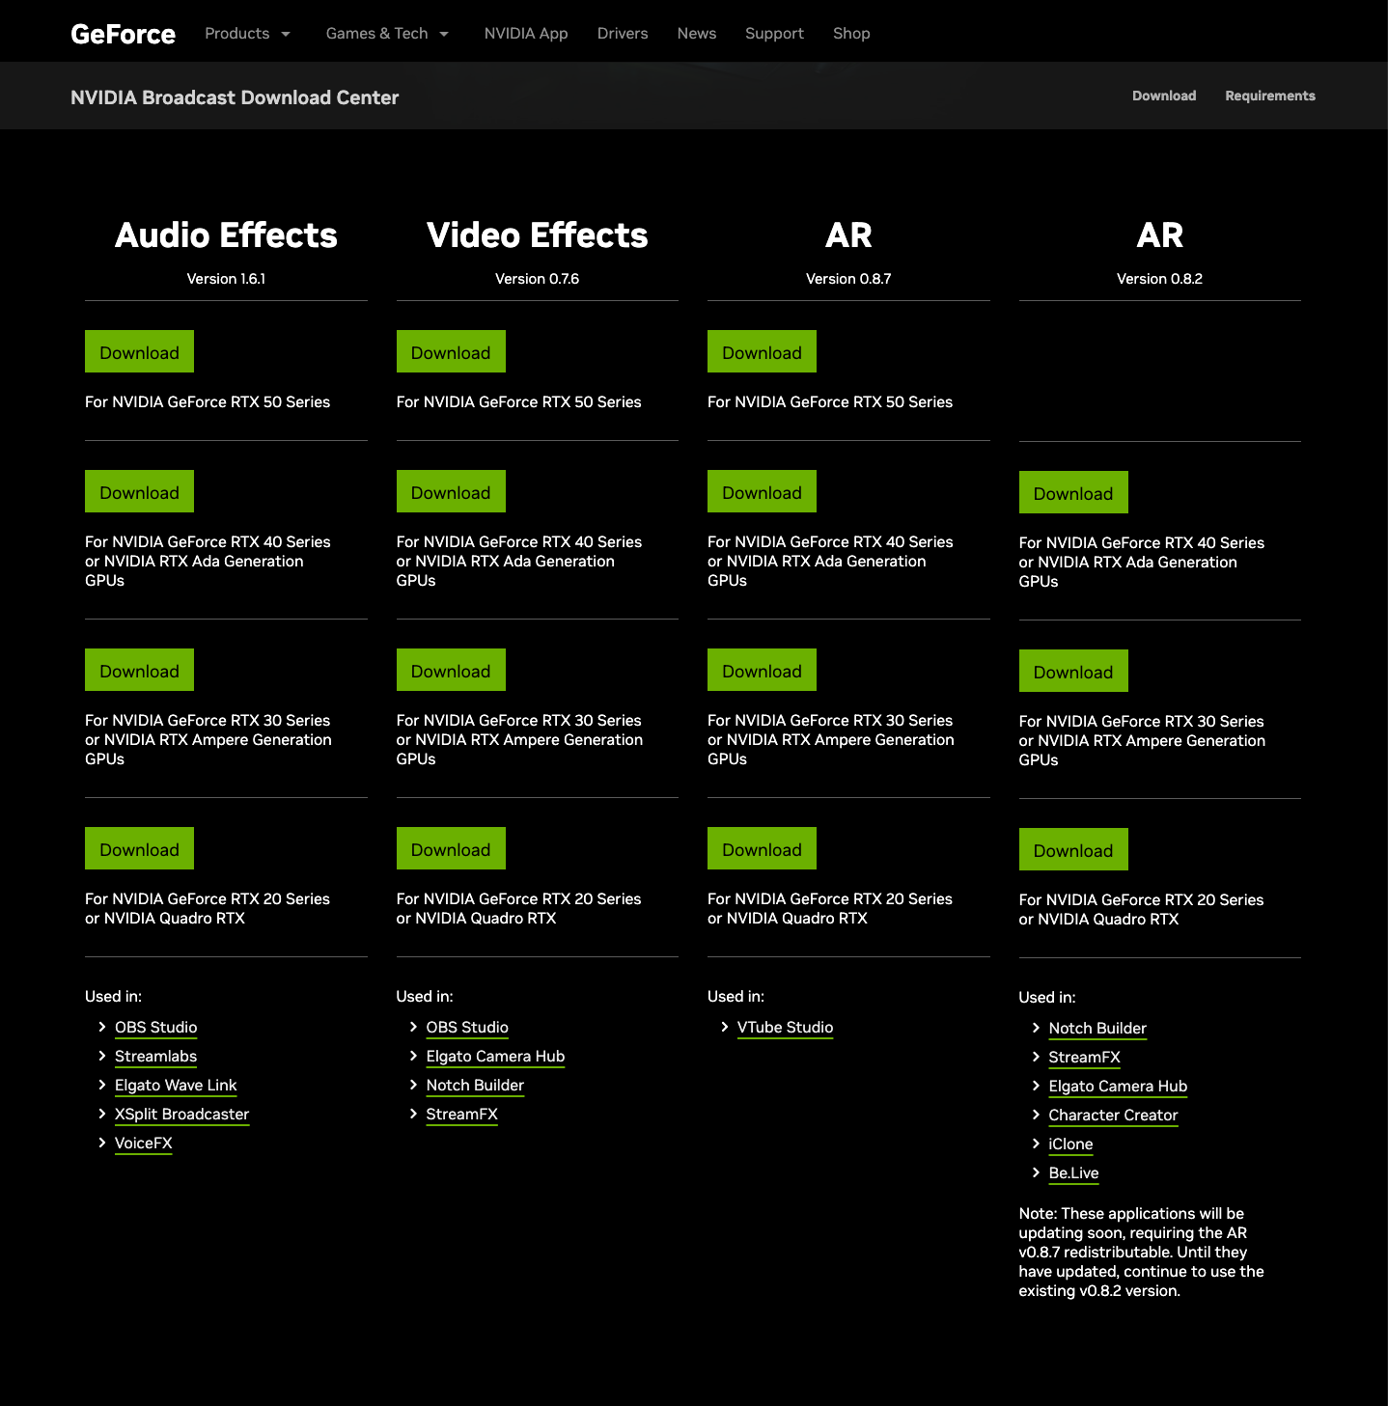Image resolution: width=1388 pixels, height=1406 pixels.
Task: Open the Streamlabs link
Action: (x=155, y=1056)
